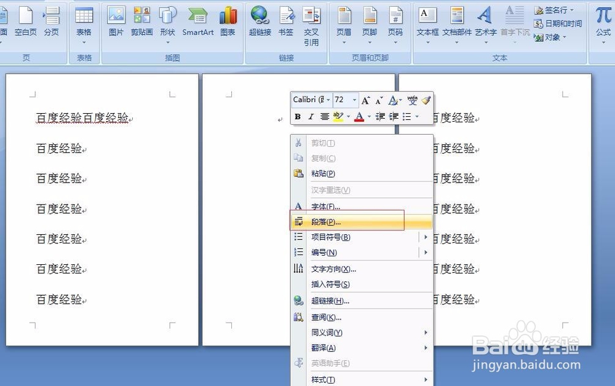Toggle bullet list on the mini toolbar
Viewport: 615px width, 386px height.
(x=407, y=116)
